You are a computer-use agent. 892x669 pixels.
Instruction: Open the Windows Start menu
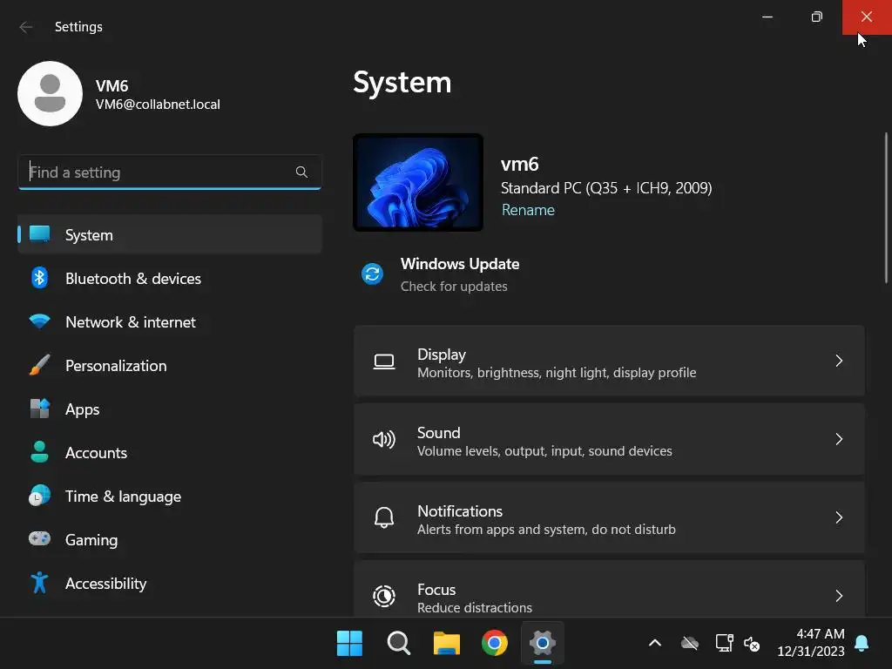[x=349, y=644]
